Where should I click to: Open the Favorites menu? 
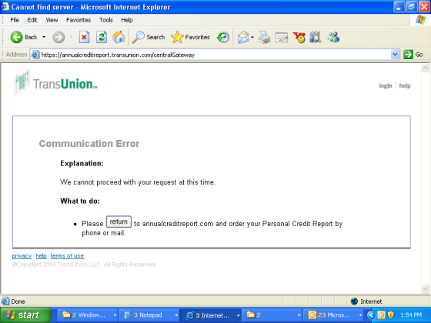79,20
